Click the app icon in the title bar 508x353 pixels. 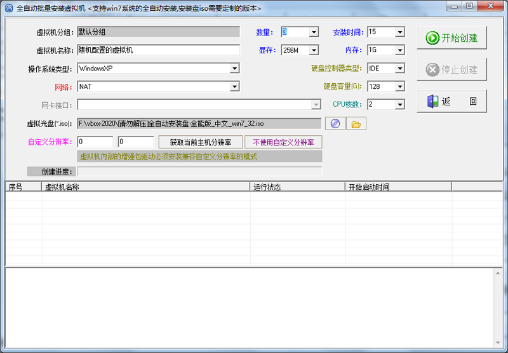click(9, 8)
